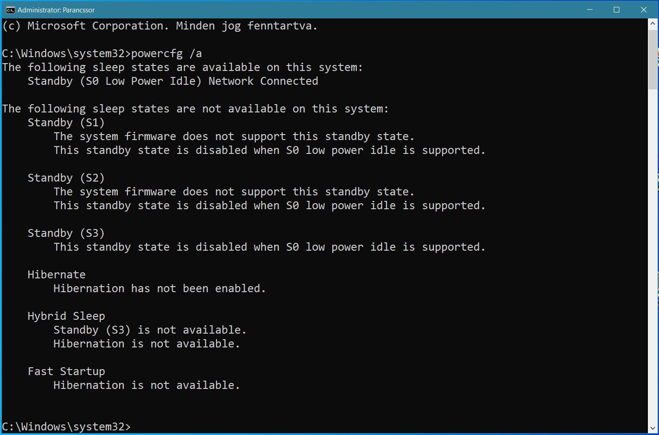Click 'Hibernation has not been enabled.' text
The image size is (659, 435).
pos(160,288)
